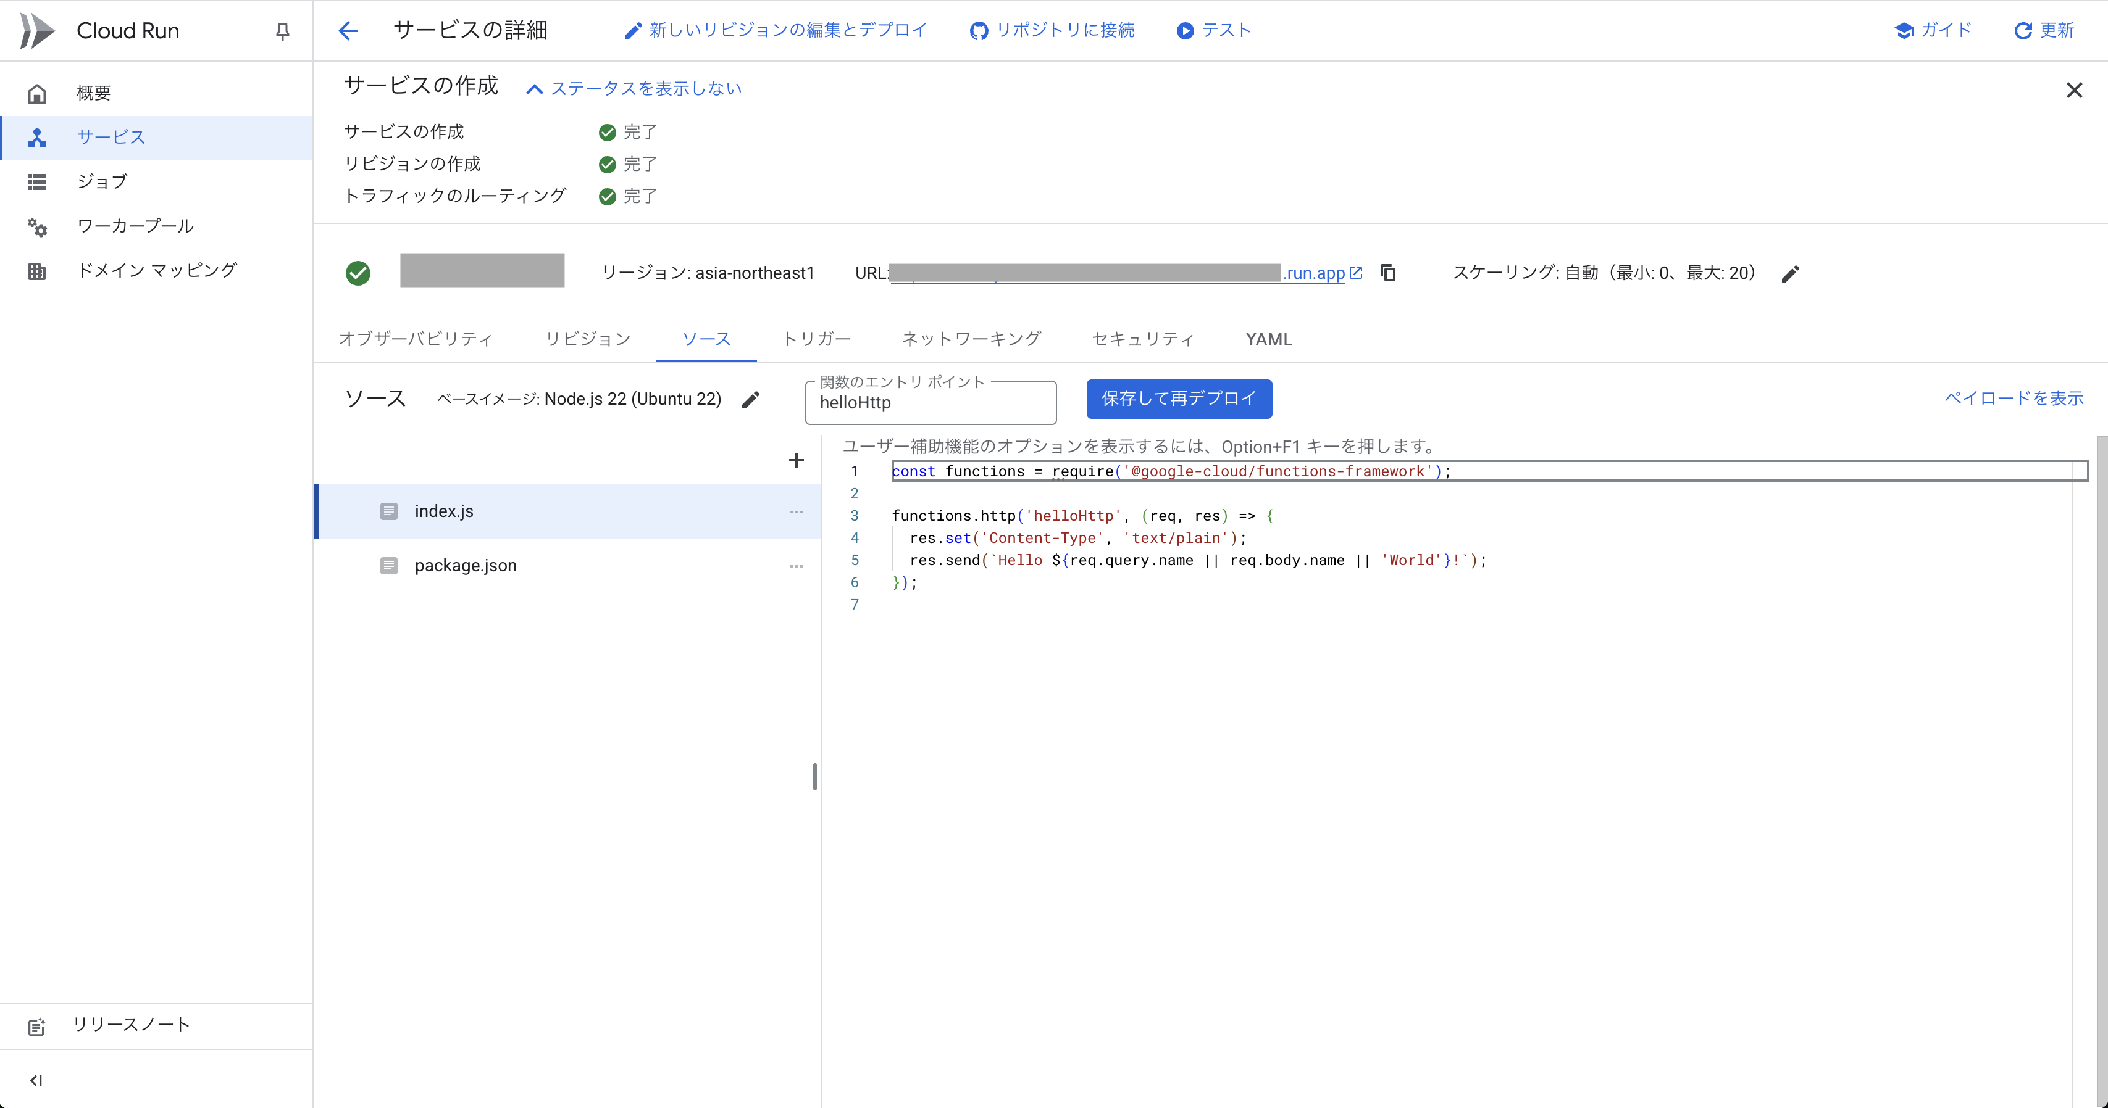The height and width of the screenshot is (1108, 2108).
Task: Click 保存して再デプロイ button
Action: point(1178,398)
